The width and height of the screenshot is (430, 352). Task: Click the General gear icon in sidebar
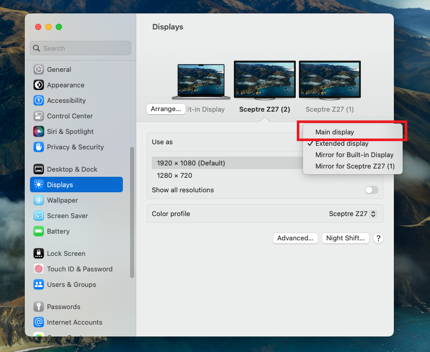pos(39,69)
